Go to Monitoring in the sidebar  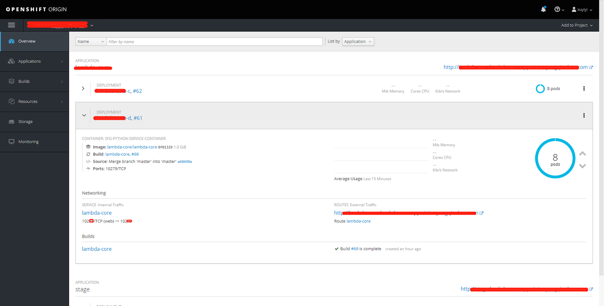[x=28, y=142]
